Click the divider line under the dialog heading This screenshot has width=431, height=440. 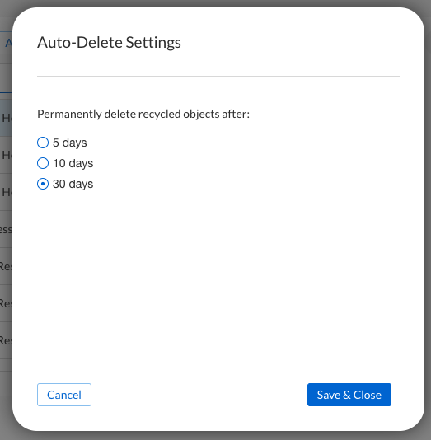click(218, 76)
